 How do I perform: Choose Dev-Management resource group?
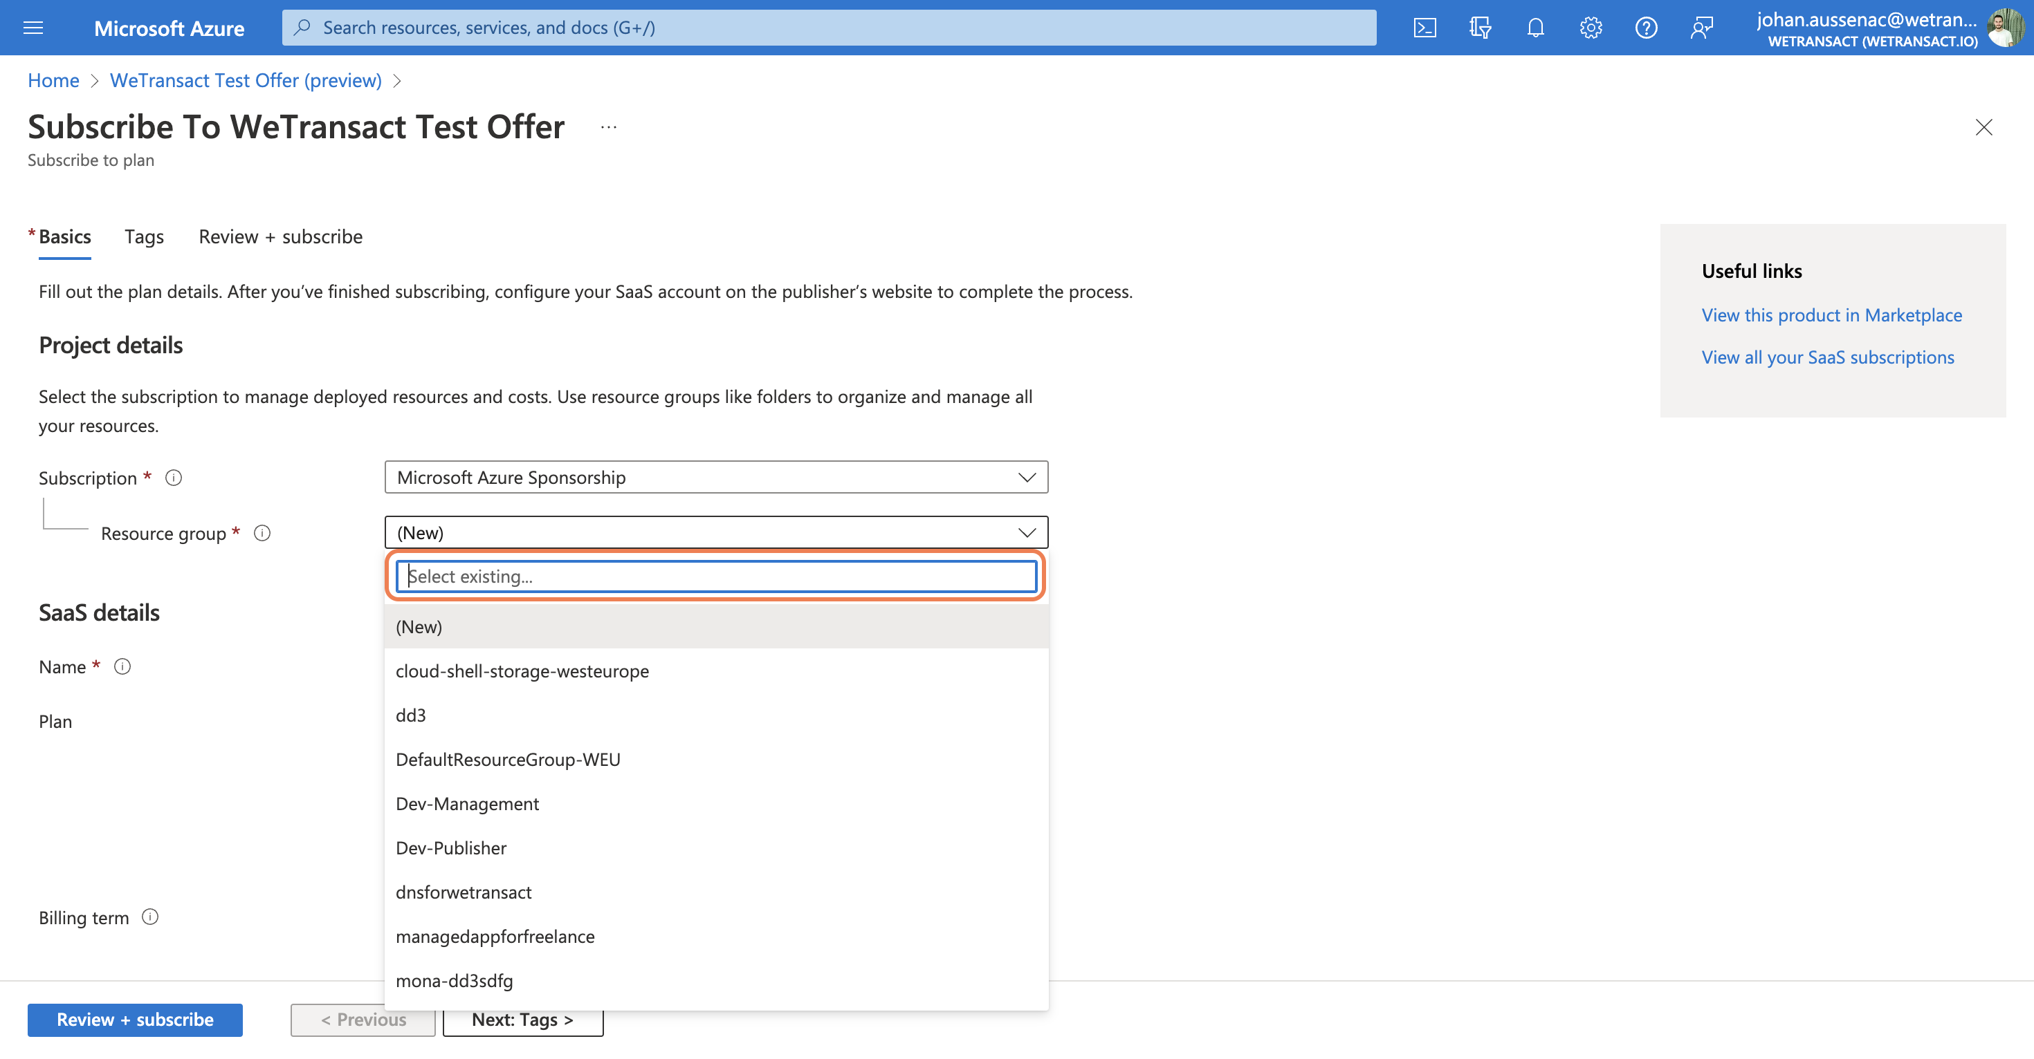tap(716, 803)
